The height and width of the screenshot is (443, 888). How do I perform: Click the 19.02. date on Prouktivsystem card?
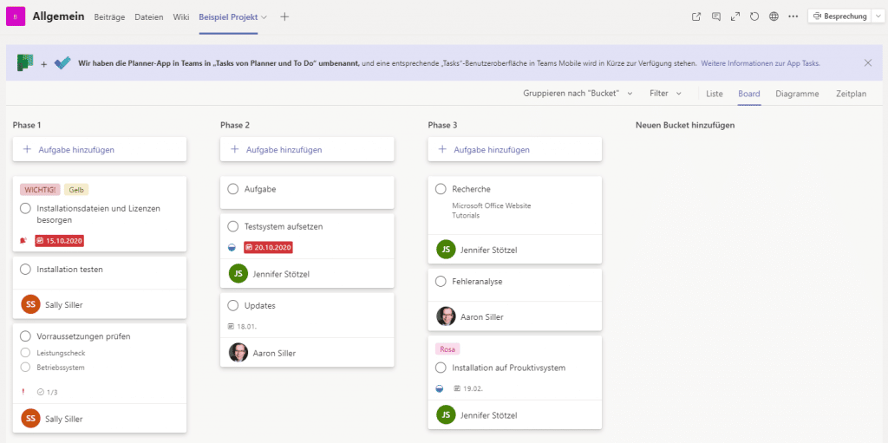coord(468,388)
